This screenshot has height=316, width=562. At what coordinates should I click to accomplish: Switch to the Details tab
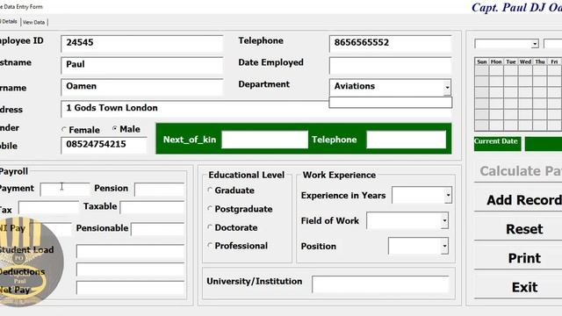pos(9,21)
